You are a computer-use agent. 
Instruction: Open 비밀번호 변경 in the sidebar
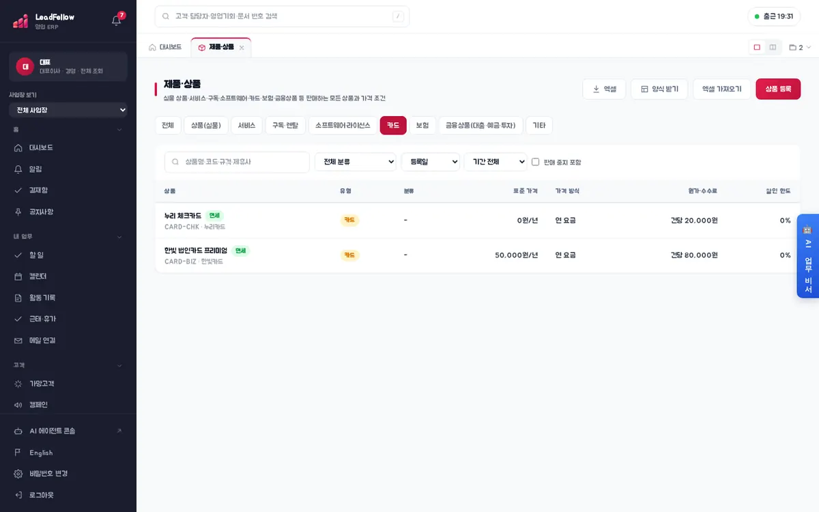pyautogui.click(x=68, y=474)
